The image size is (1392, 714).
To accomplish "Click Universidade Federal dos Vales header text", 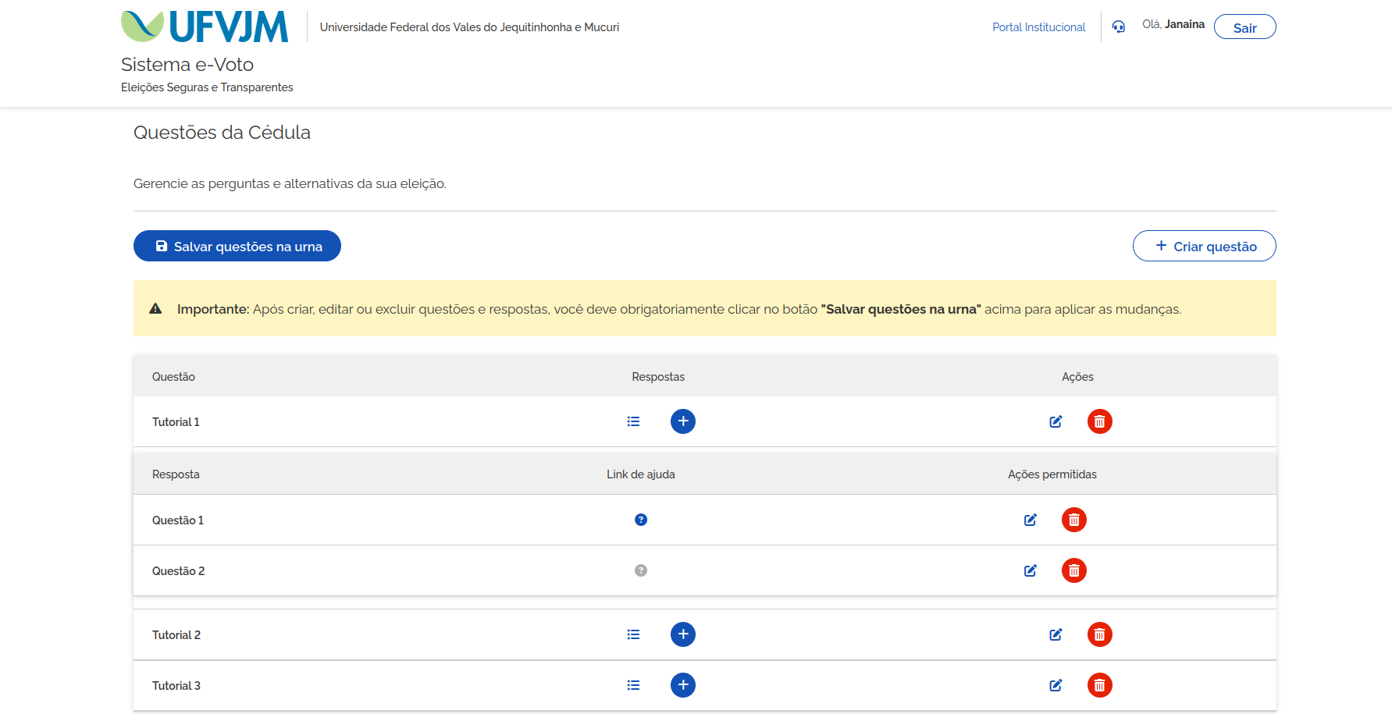I will 469,27.
